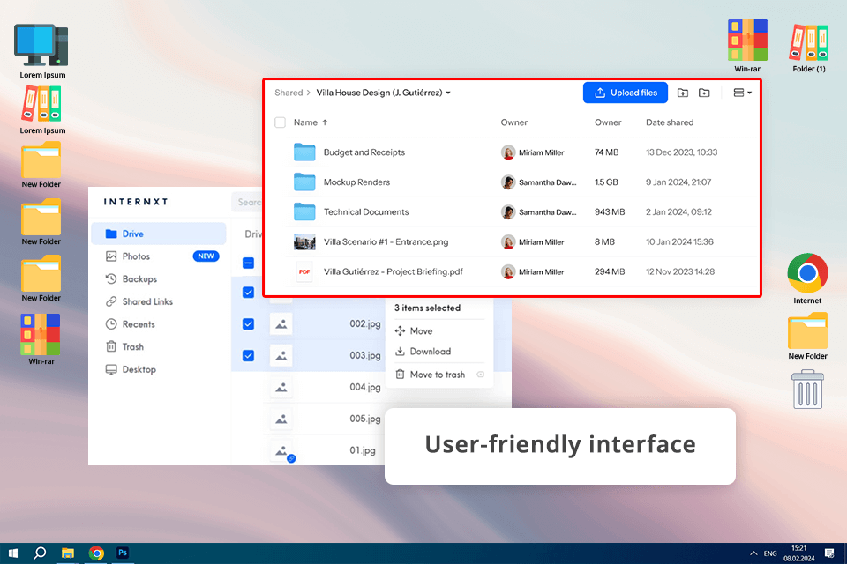Click the NEW badge next to Photos

206,256
